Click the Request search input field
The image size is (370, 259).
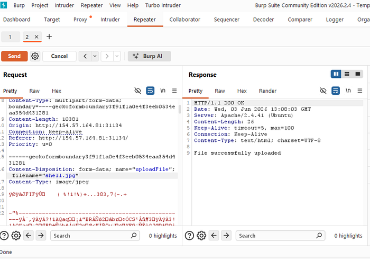click(95, 236)
